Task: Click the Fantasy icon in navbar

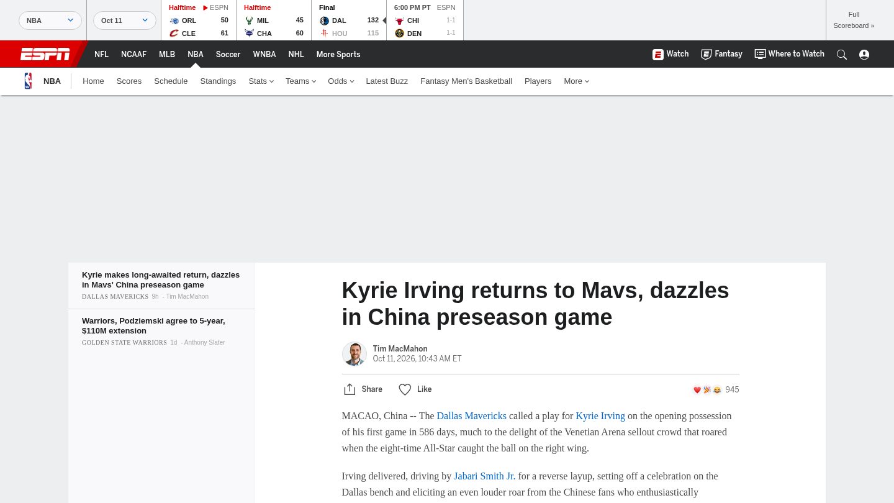Action: 707,55
